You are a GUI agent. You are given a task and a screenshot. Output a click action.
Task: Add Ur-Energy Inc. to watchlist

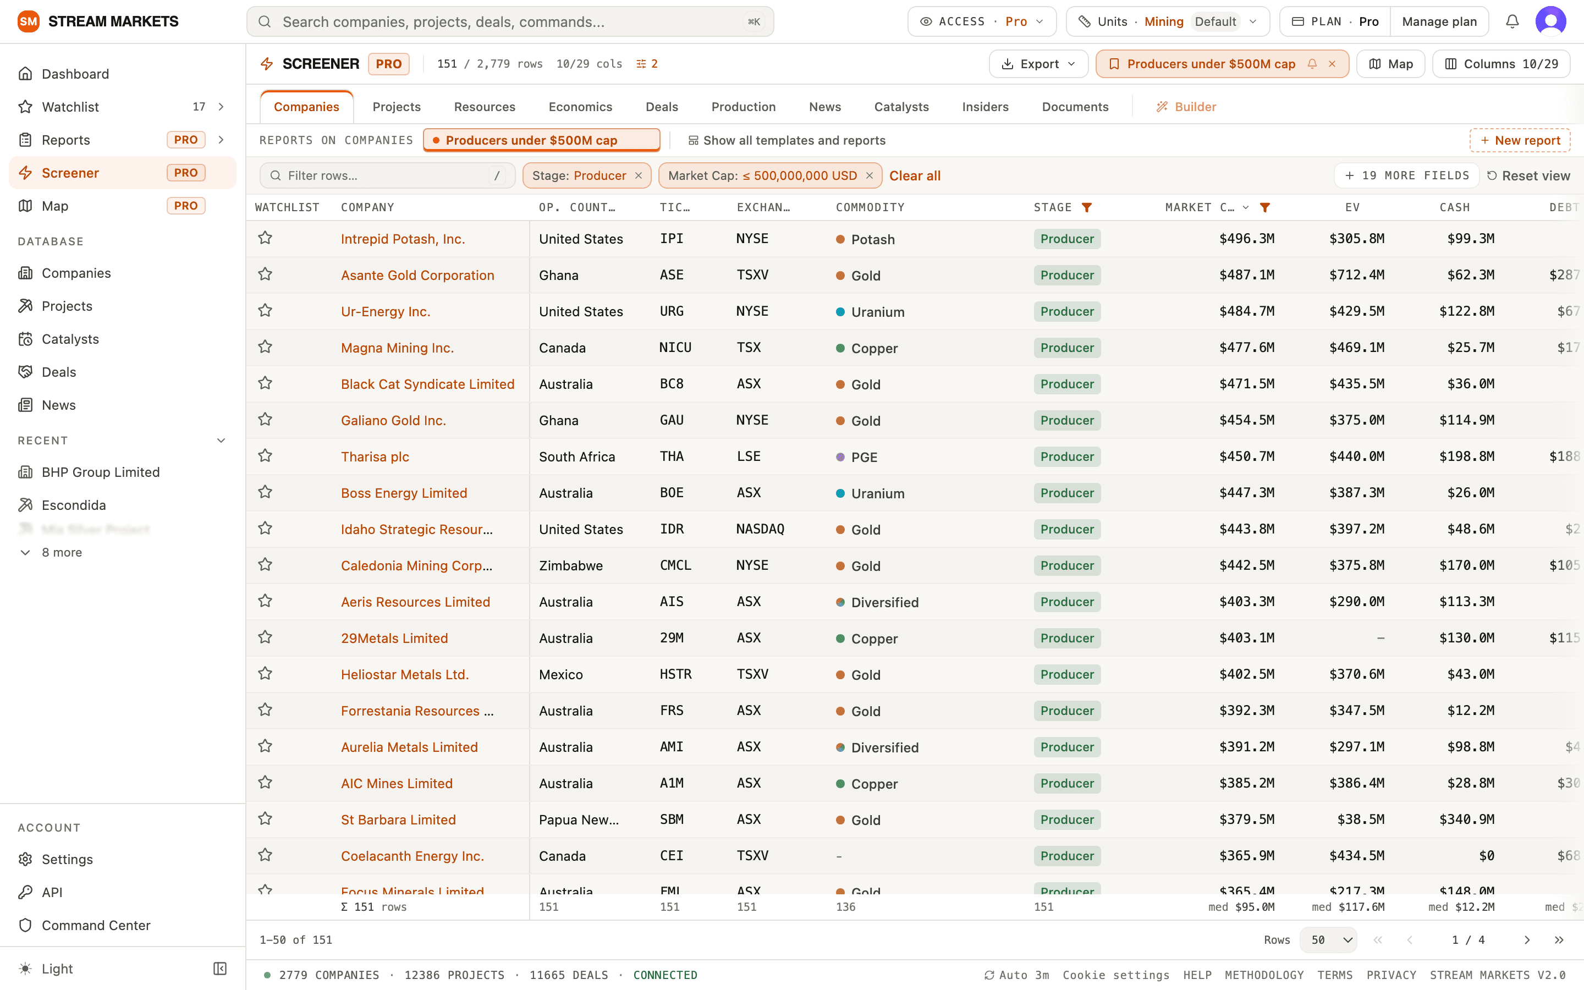(265, 311)
